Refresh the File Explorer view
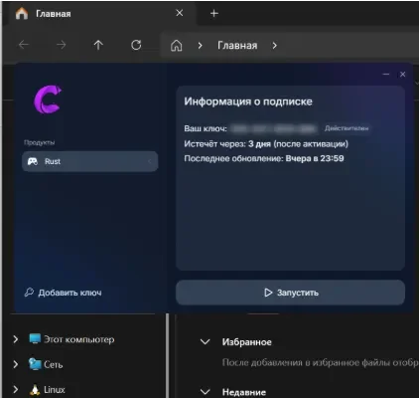Image resolution: width=419 pixels, height=398 pixels. (136, 45)
